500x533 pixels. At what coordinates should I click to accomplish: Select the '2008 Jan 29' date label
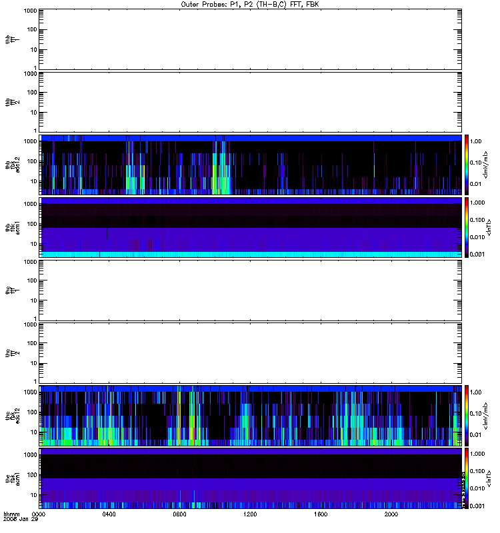pos(21,520)
